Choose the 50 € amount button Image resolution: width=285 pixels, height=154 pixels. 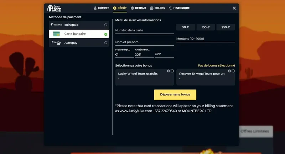[x=186, y=27]
